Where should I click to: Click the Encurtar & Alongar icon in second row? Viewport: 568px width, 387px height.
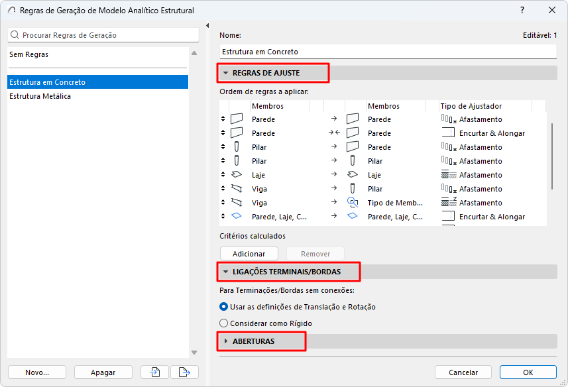tap(448, 133)
